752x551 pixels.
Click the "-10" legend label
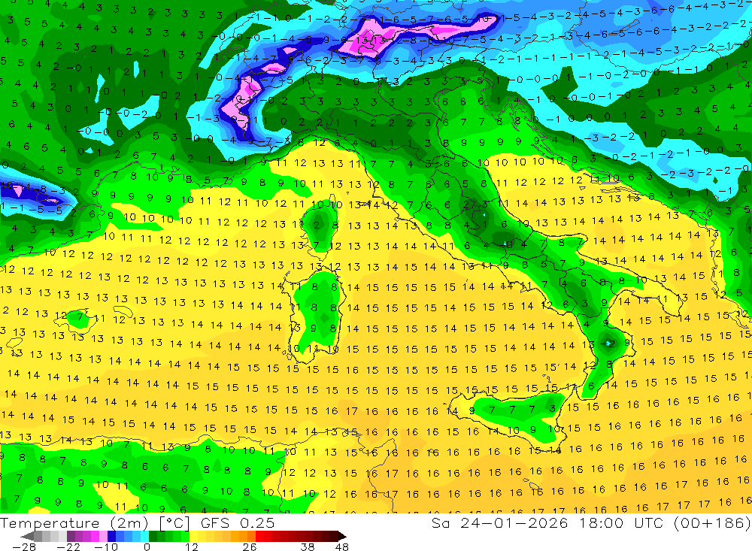click(x=106, y=546)
